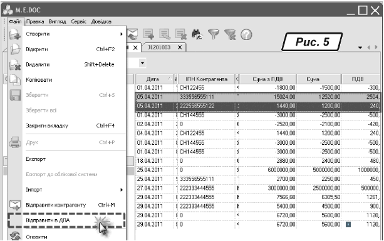This screenshot has width=384, height=241.
Task: Choose Відкрити from the File menu
Action: click(x=67, y=49)
